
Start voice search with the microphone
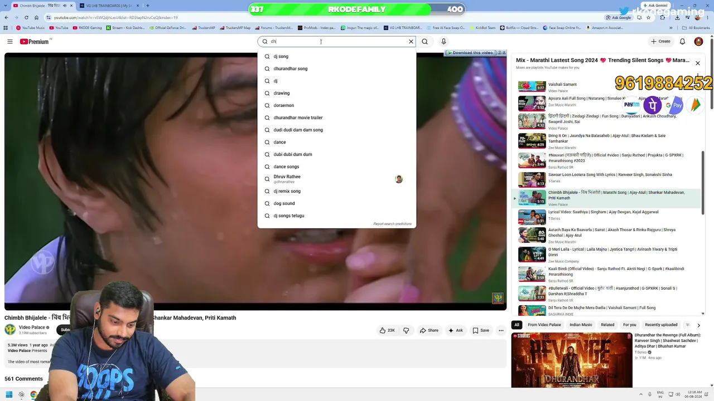(443, 41)
